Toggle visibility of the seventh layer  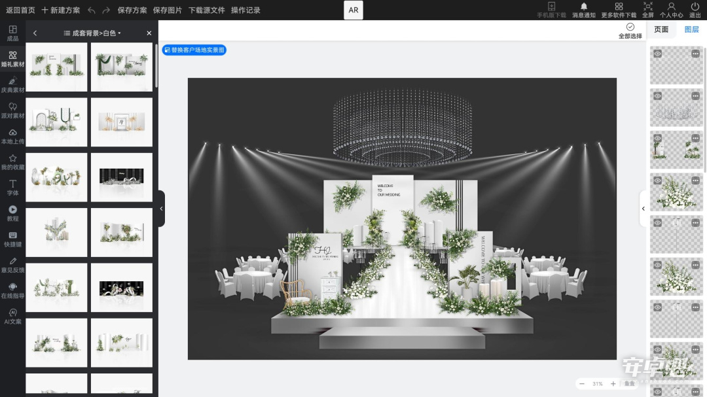point(658,307)
